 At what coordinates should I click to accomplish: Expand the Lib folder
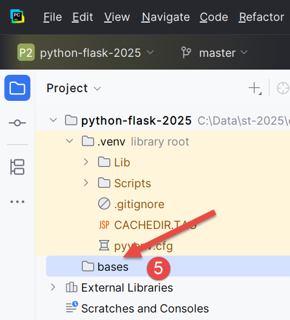click(x=86, y=162)
